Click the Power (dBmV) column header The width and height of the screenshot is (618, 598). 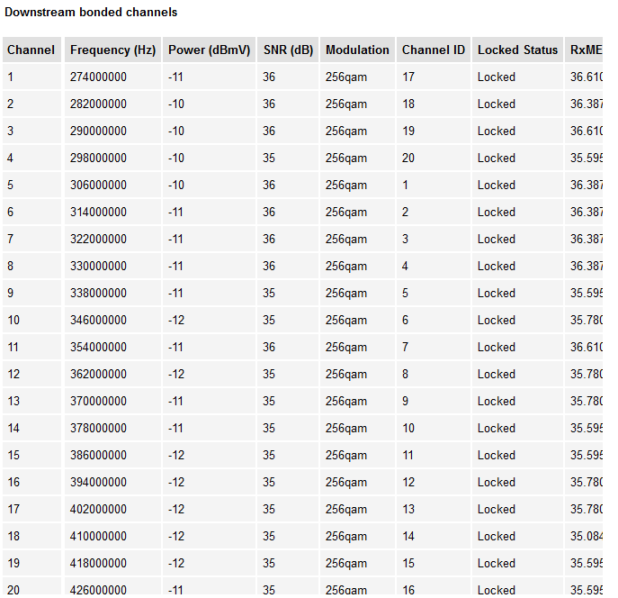(x=209, y=50)
